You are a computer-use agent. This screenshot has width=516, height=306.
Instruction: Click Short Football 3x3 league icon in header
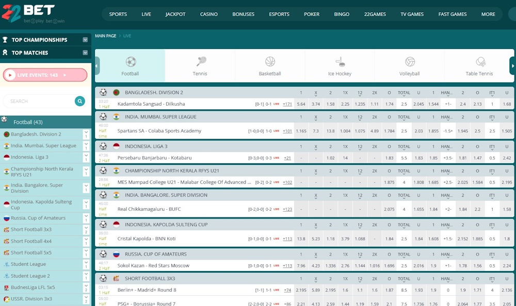coord(116,278)
